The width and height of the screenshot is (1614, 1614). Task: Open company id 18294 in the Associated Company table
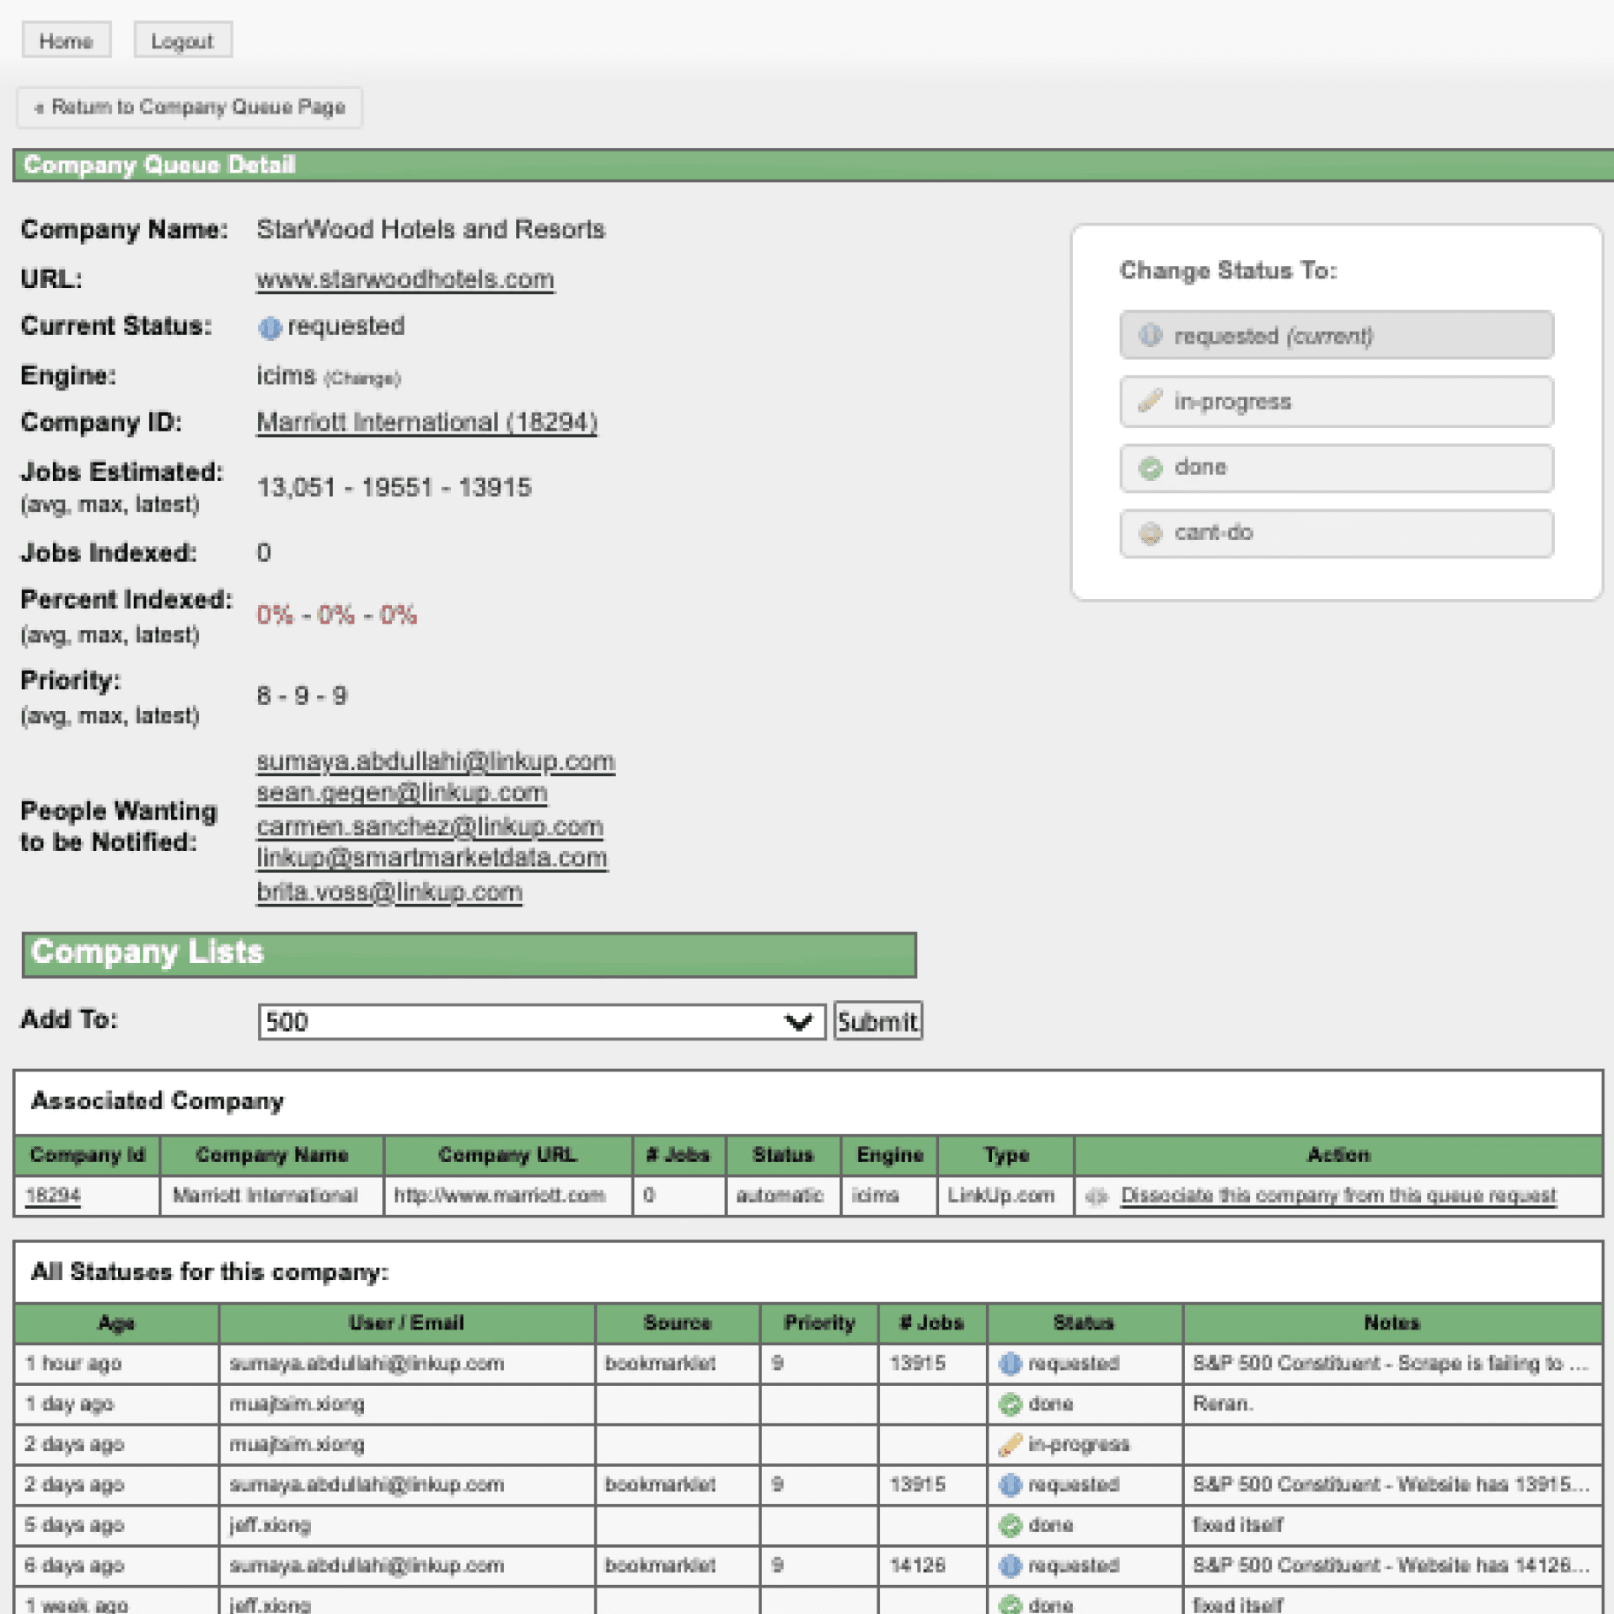(x=53, y=1196)
